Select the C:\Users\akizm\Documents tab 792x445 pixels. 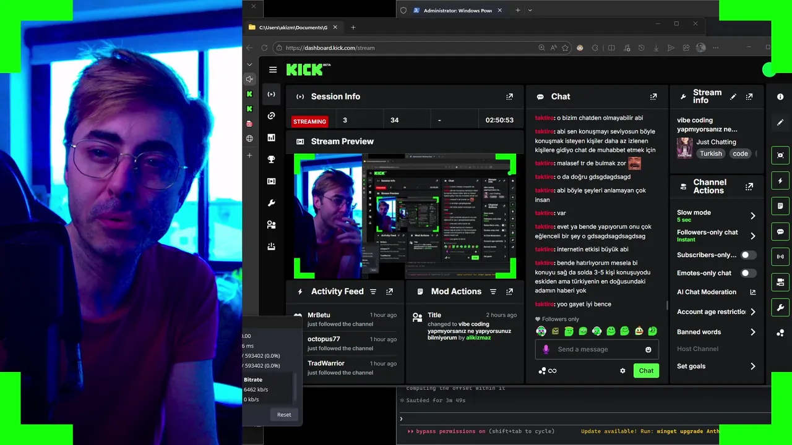293,27
